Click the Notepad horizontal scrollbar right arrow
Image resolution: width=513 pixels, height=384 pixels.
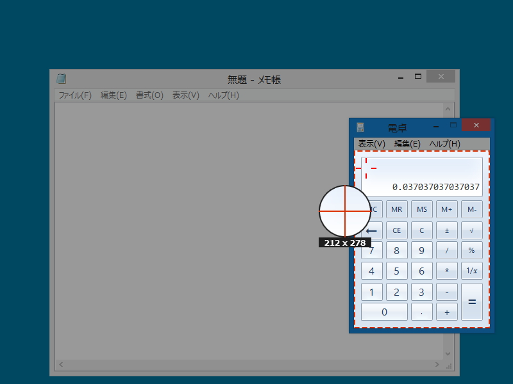pos(437,364)
